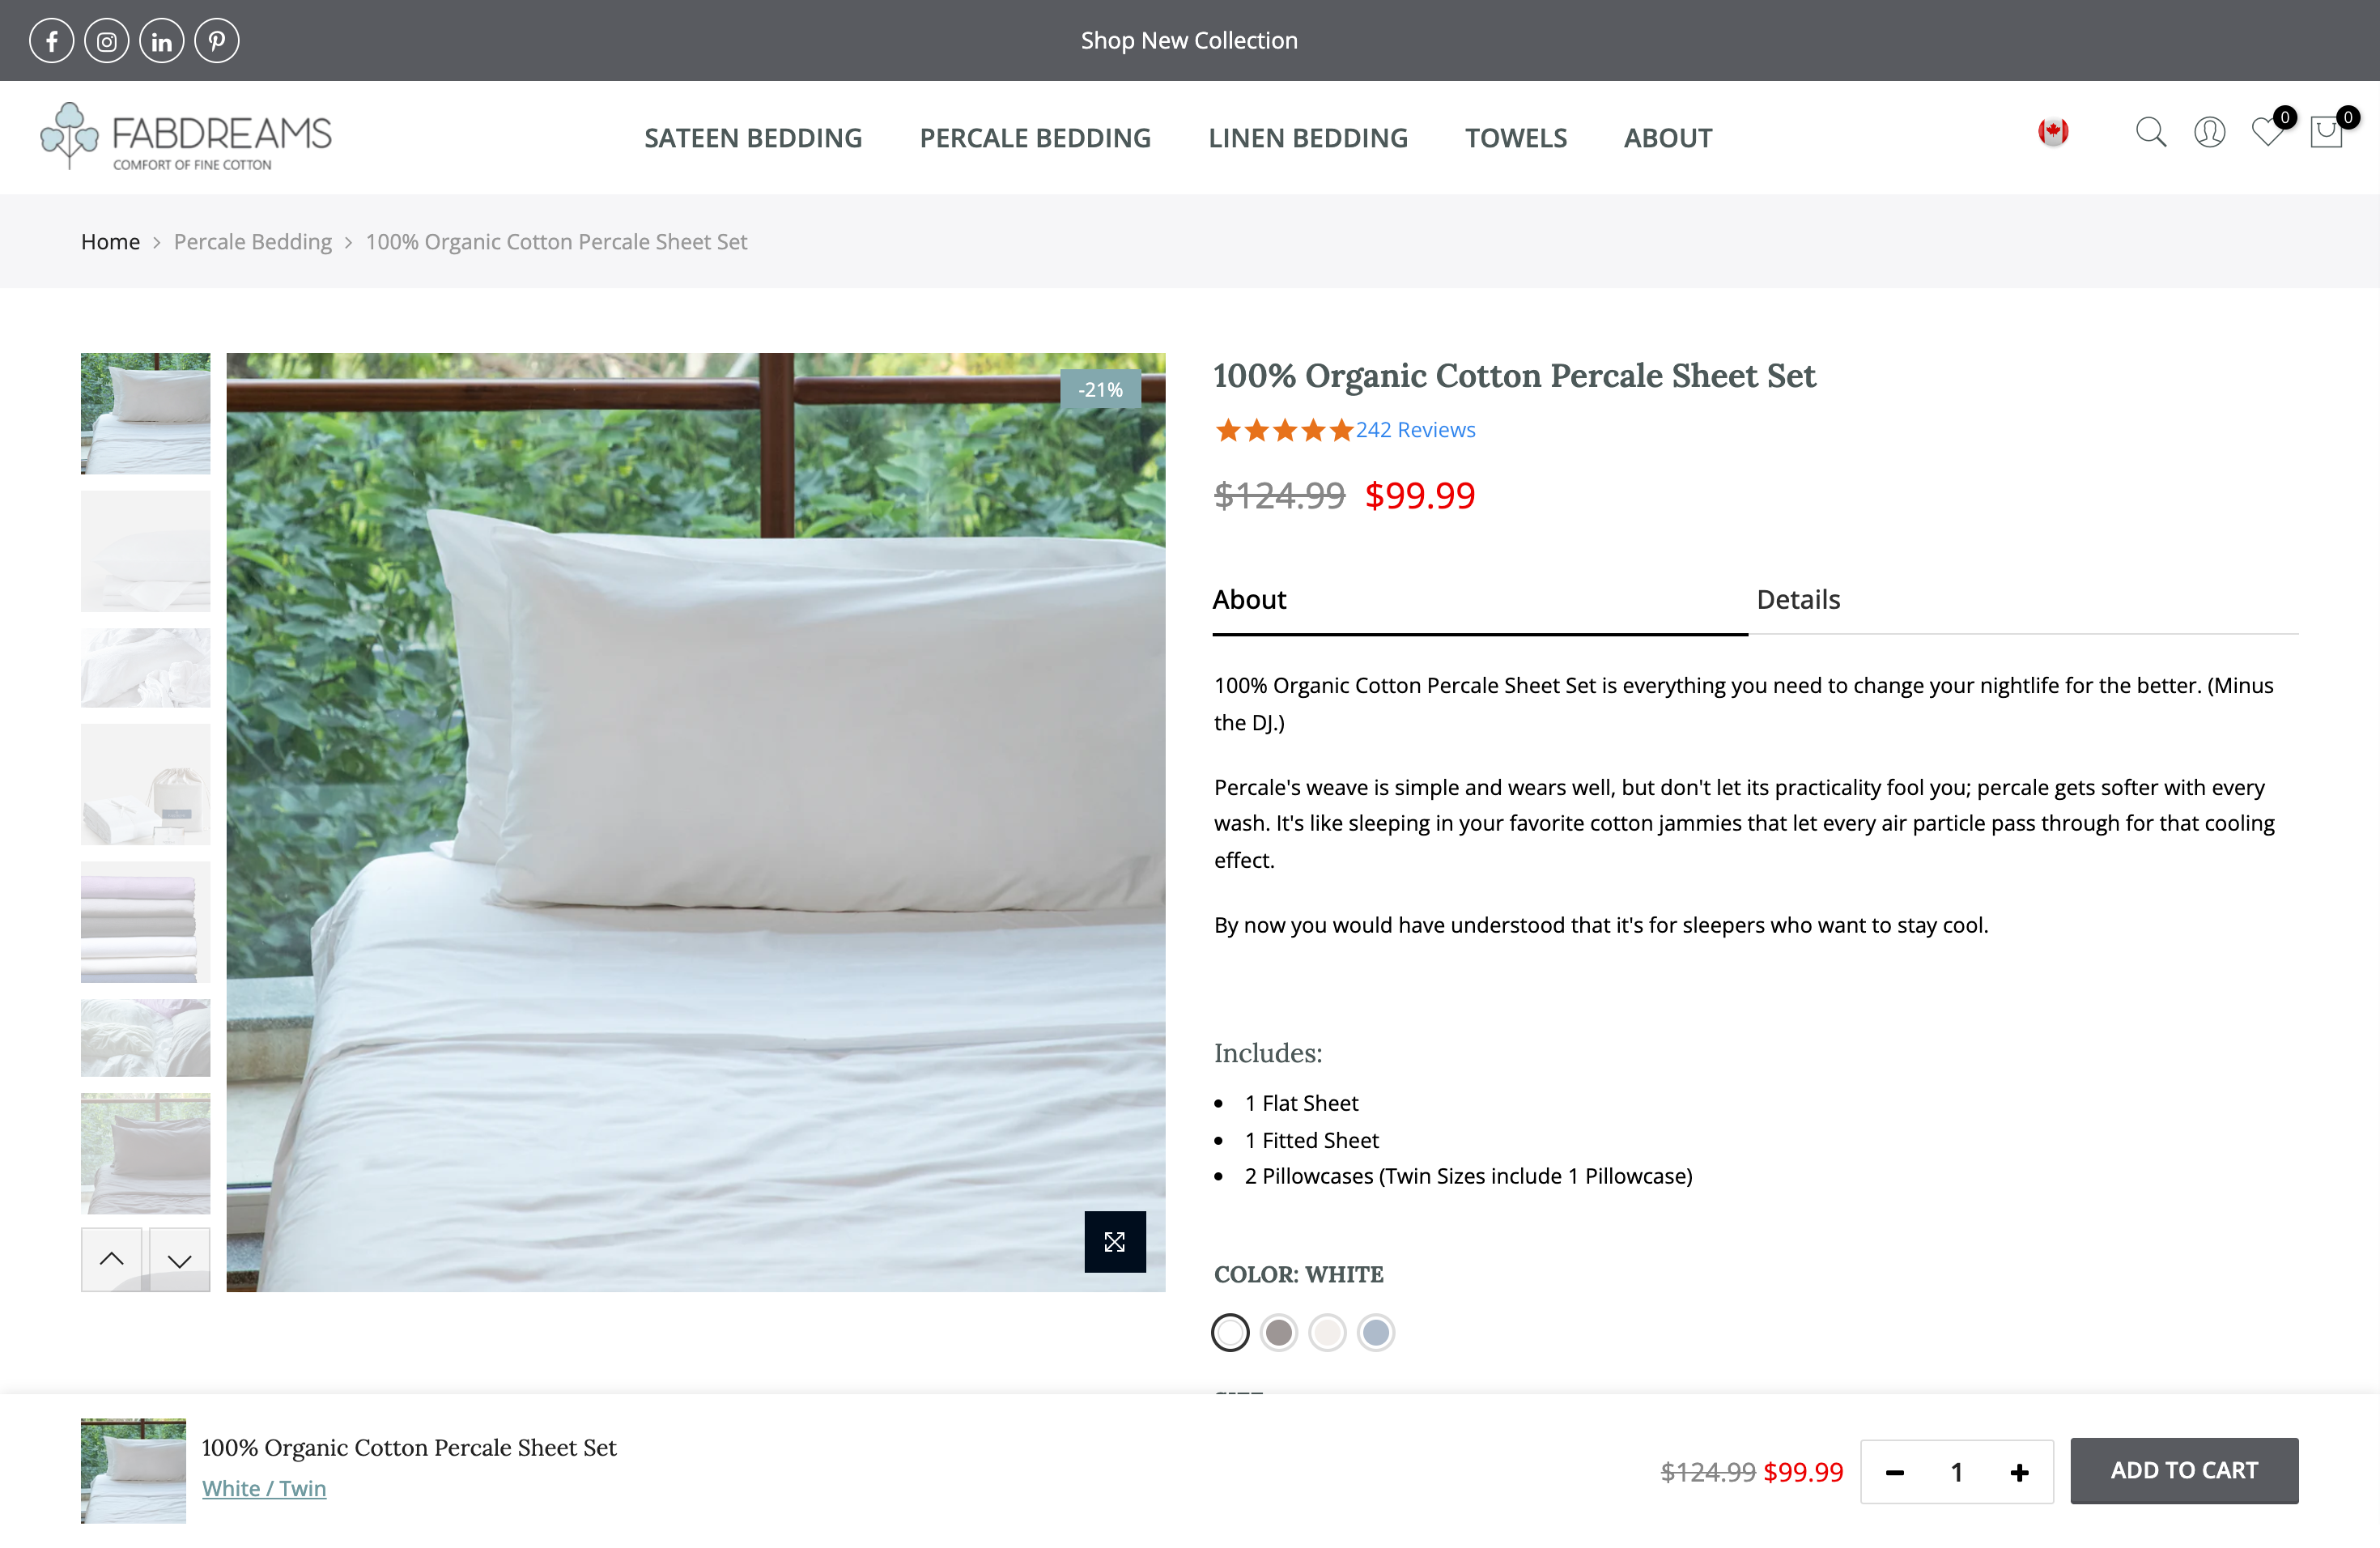Add the sheet set to cart
This screenshot has width=2380, height=1548.
pos(2184,1470)
